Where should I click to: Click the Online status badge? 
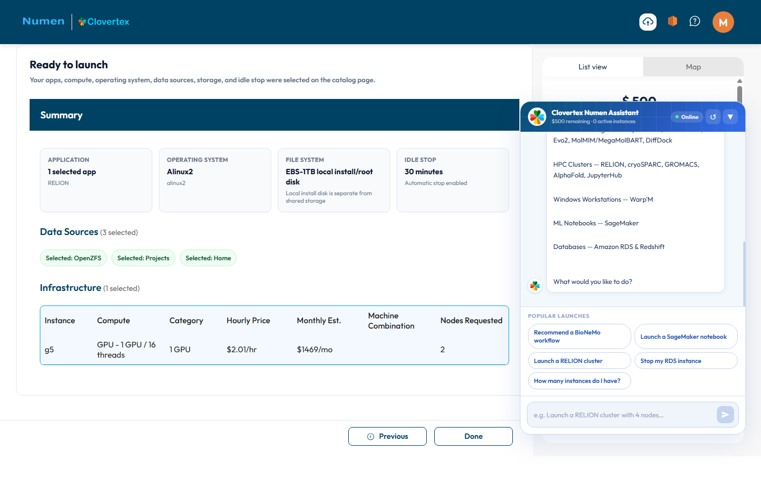[x=687, y=117]
